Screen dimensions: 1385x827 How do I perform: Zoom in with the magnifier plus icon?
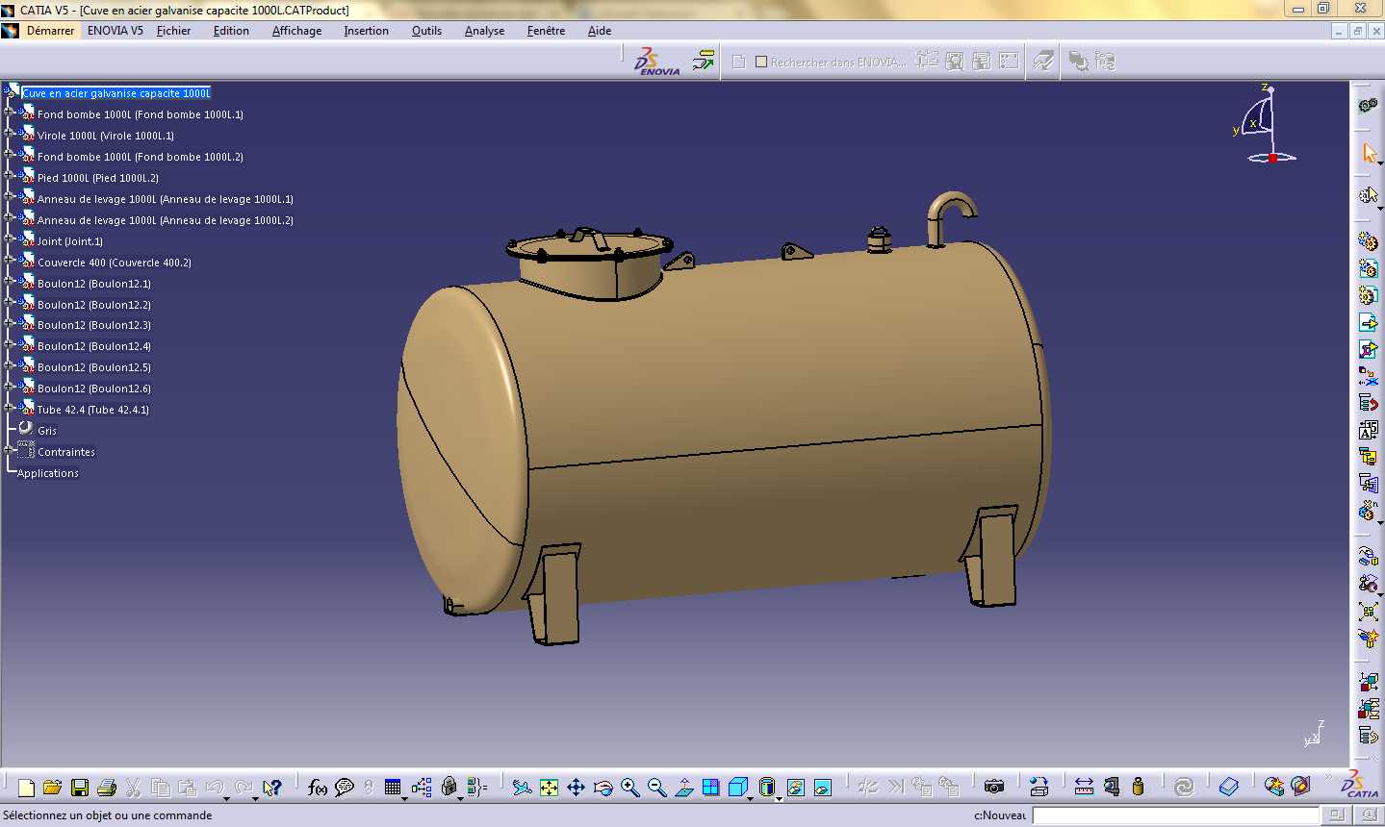(630, 788)
